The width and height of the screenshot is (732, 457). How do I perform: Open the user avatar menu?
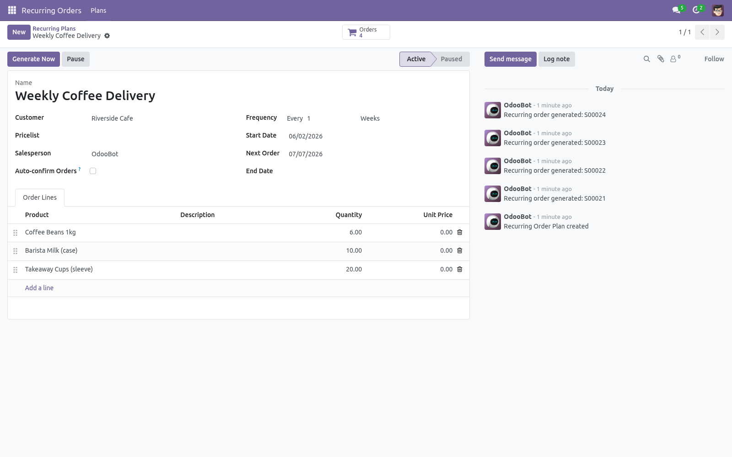(x=718, y=10)
